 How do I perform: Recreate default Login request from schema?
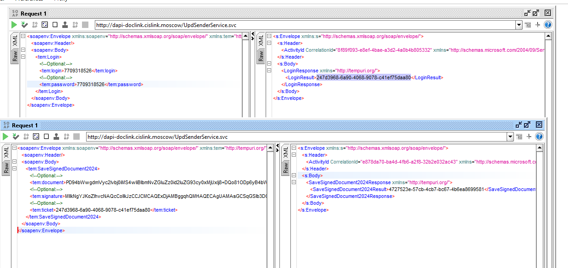point(45,25)
